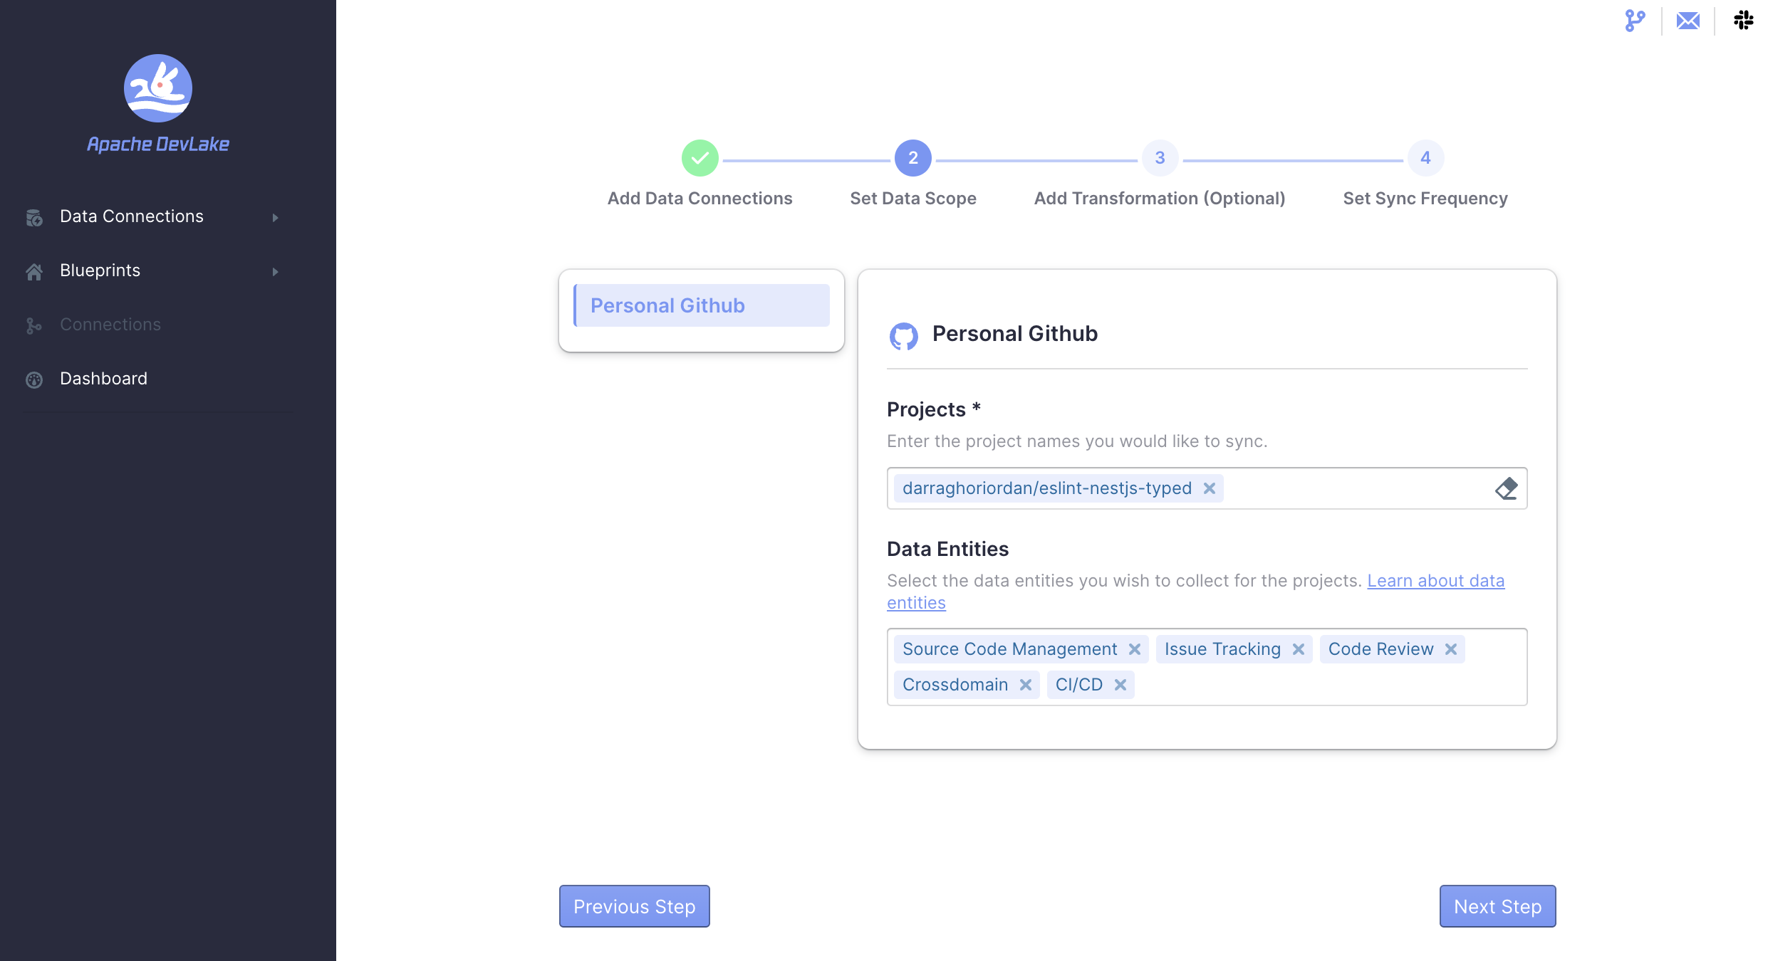Image resolution: width=1768 pixels, height=961 pixels.
Task: Click the Set Sync Frequency step label
Action: [x=1425, y=199]
